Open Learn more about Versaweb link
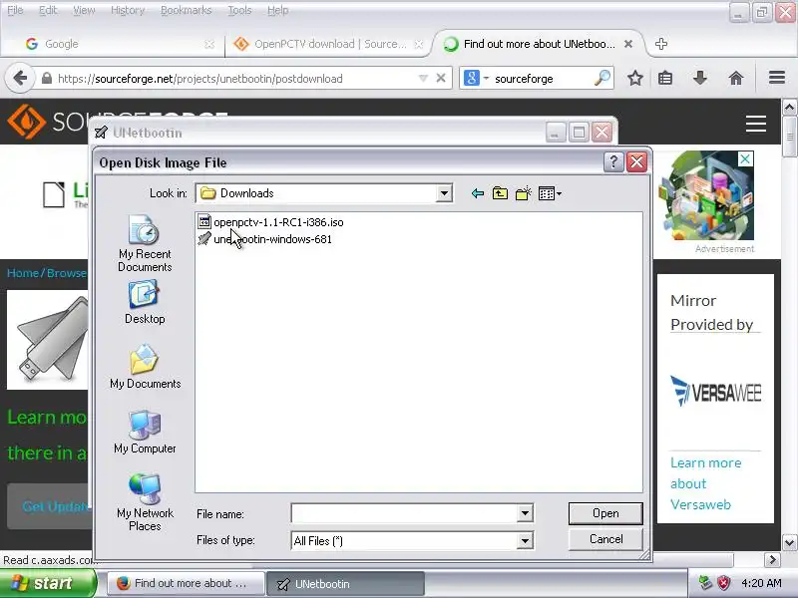Viewport: 798px width, 598px height. (705, 483)
